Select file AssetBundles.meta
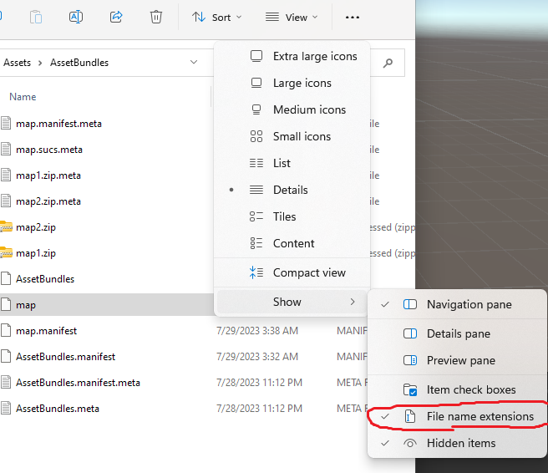The image size is (548, 473). click(x=58, y=409)
